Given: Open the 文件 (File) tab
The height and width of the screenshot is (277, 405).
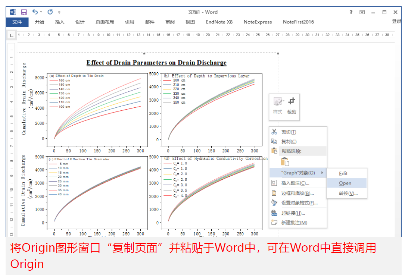Looking at the screenshot, I should pos(17,22).
